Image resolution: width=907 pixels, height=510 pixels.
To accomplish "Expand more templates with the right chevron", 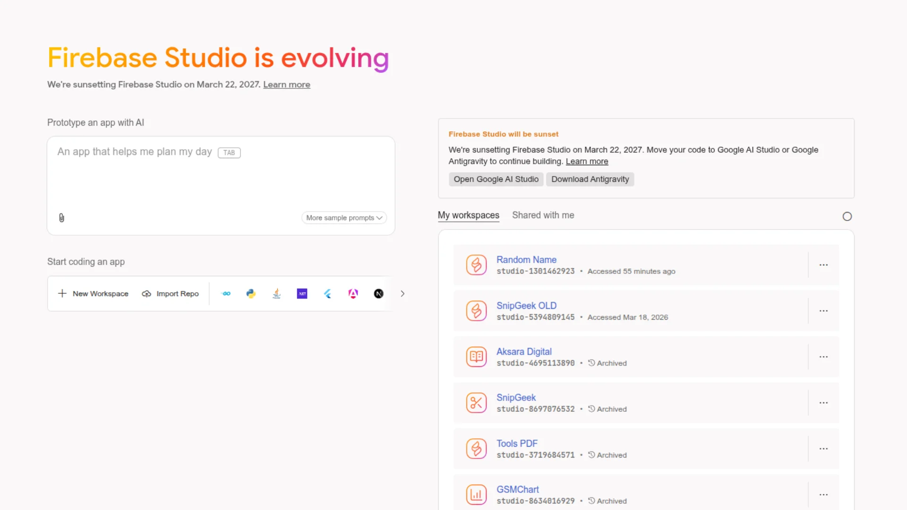I will pyautogui.click(x=402, y=293).
